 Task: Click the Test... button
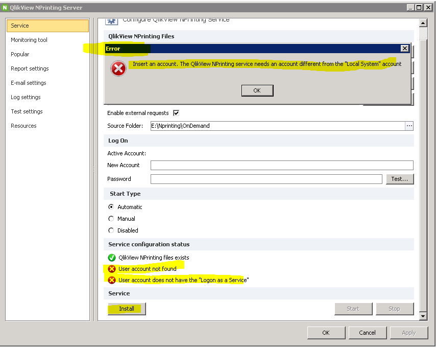(400, 179)
